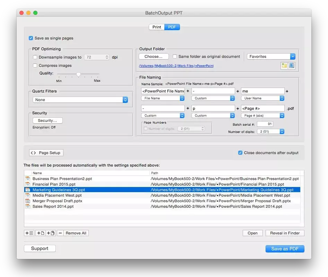Screen dimensions: 328x277
Task: Open the output folder path link
Action: pos(176,66)
